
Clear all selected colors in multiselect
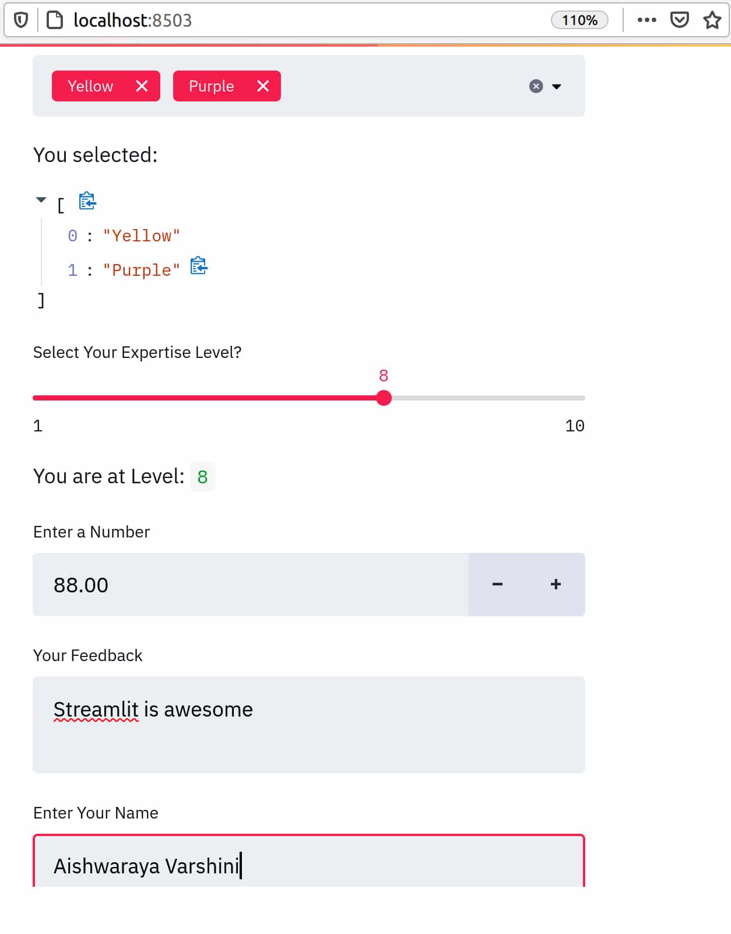pyautogui.click(x=536, y=86)
